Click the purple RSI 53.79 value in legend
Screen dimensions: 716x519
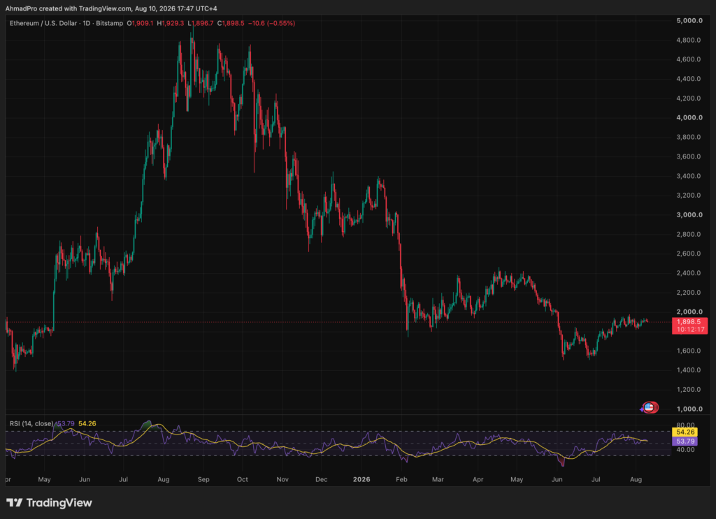pos(66,424)
